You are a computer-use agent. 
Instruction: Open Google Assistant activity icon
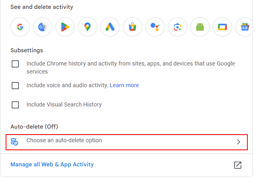click(155, 27)
